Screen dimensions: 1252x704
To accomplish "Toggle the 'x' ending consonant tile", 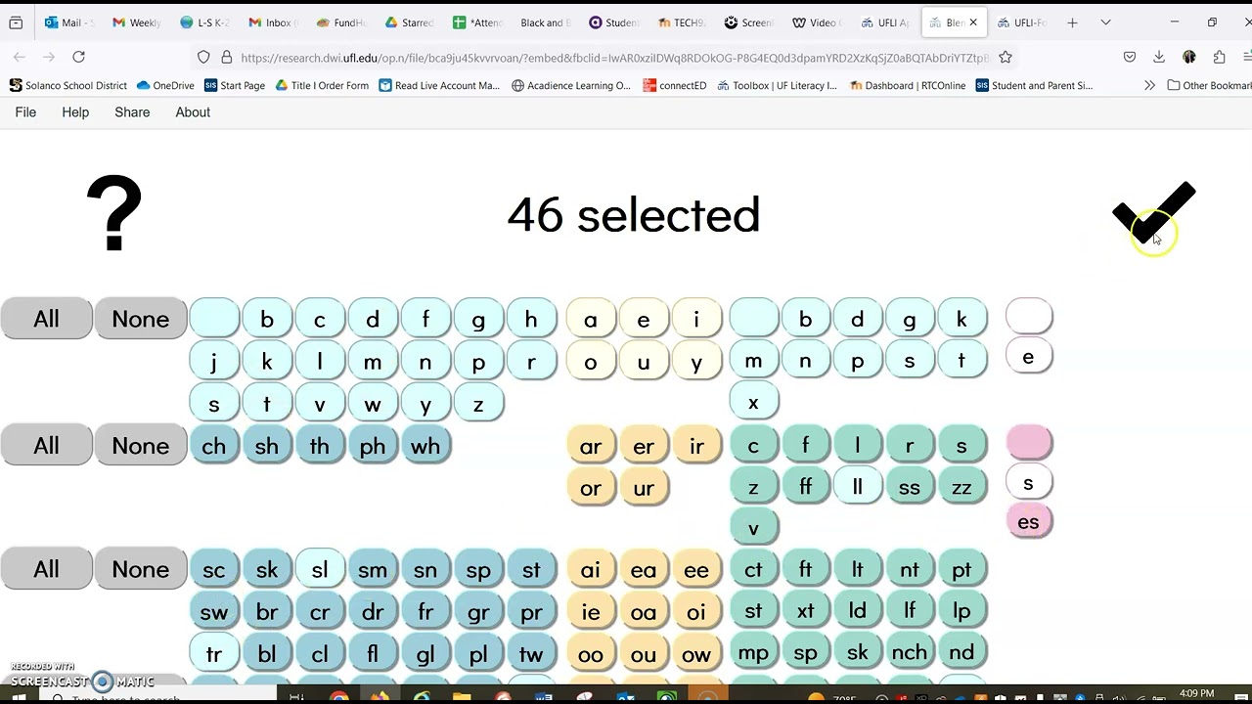I will (753, 402).
